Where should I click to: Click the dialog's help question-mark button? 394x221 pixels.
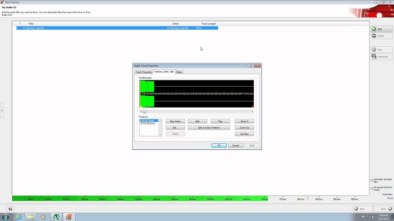pos(251,66)
